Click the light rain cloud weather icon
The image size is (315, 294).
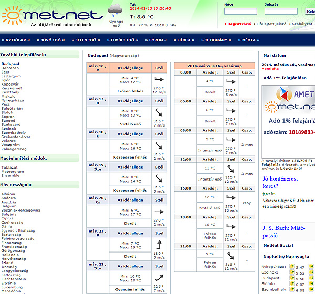[115, 10]
